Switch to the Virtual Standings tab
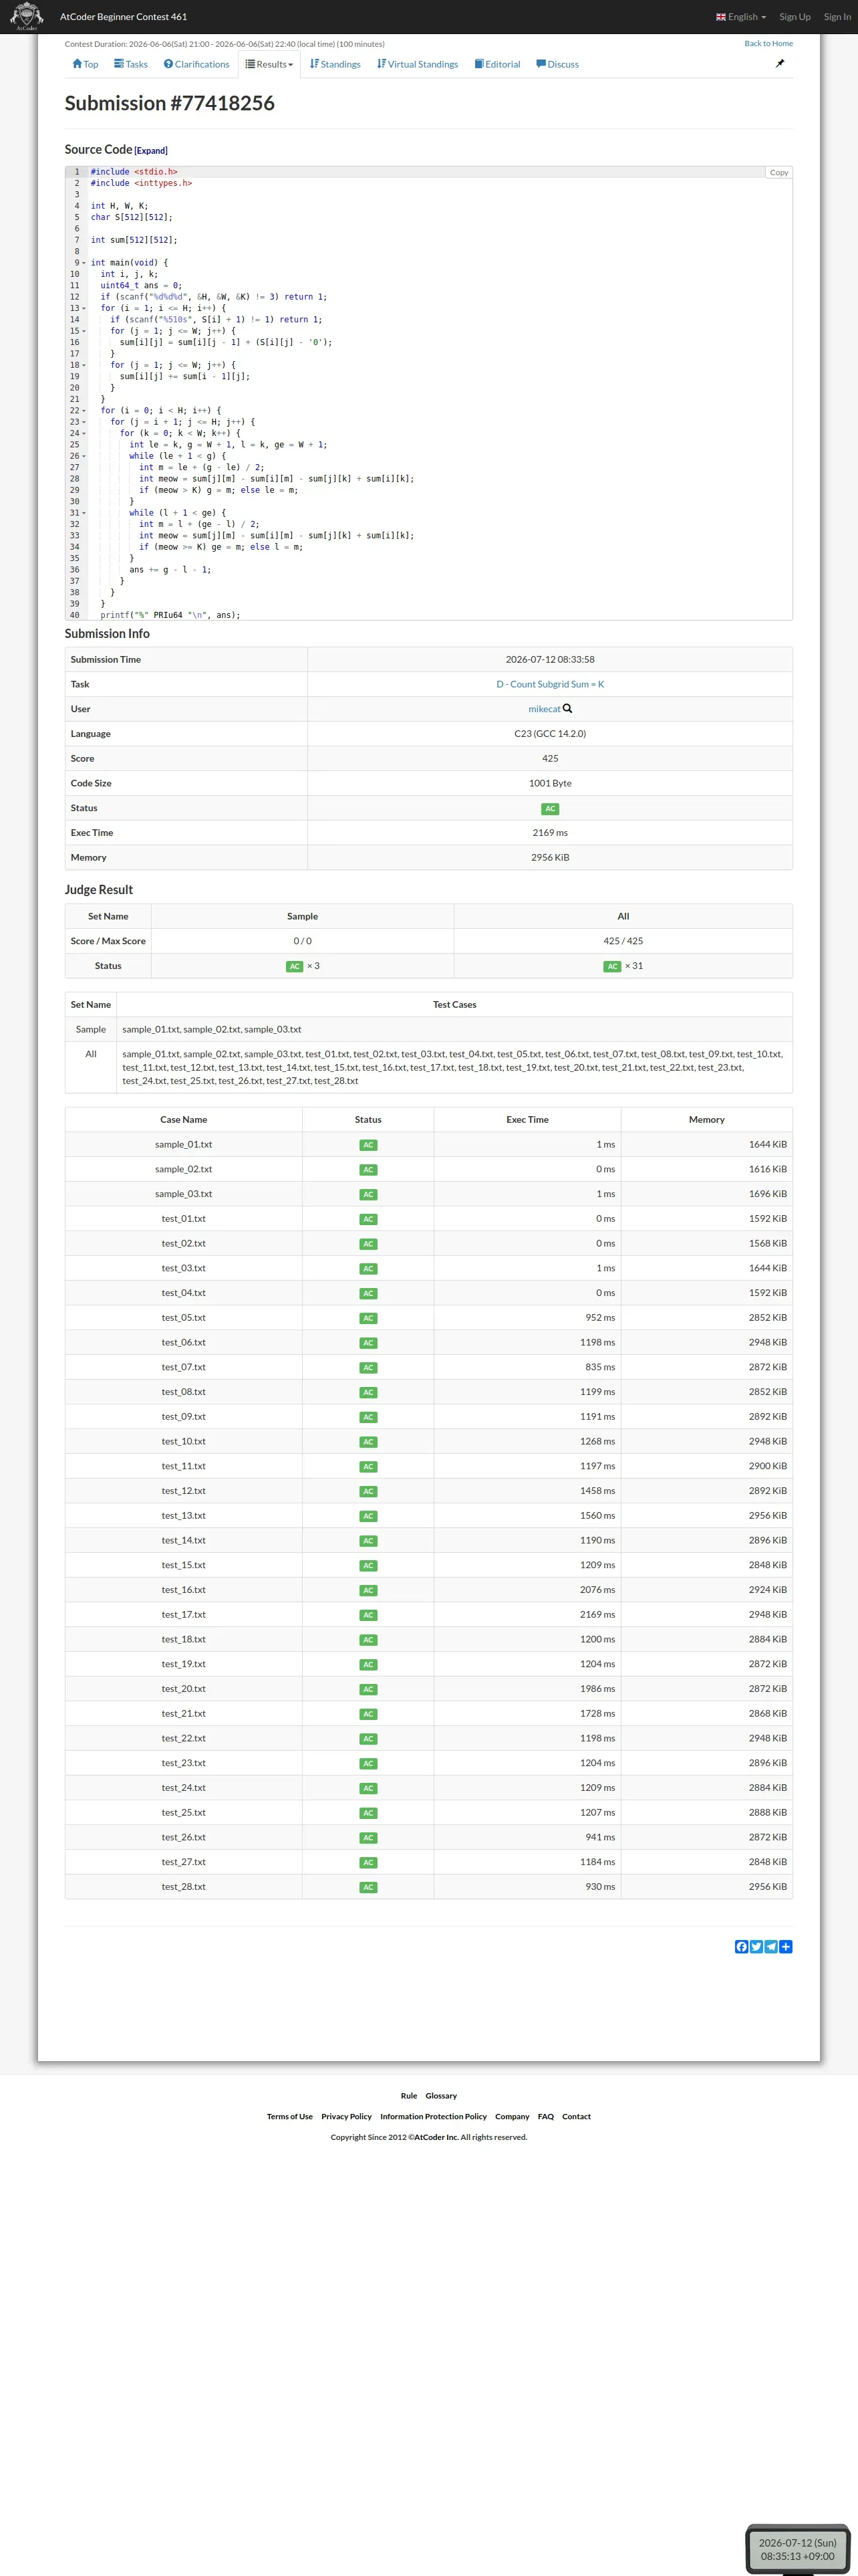This screenshot has width=858, height=2576. 418,64
